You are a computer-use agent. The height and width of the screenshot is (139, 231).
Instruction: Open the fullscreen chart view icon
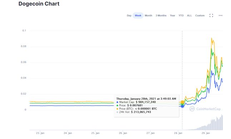[211, 16]
